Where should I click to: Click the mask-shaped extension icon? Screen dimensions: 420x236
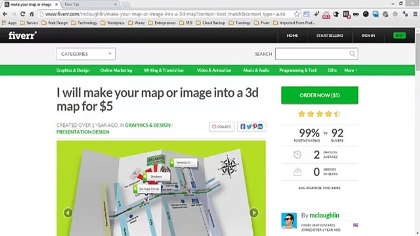click(x=356, y=14)
